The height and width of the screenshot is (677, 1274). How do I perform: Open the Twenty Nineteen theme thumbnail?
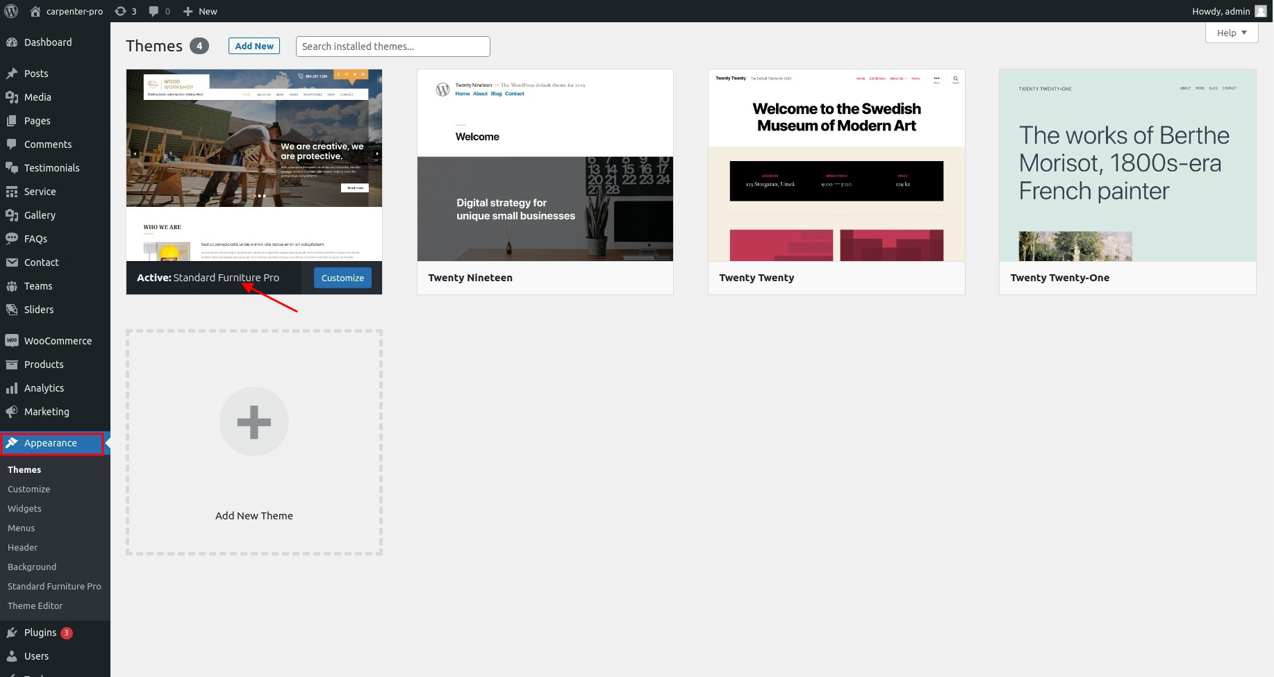pos(545,165)
